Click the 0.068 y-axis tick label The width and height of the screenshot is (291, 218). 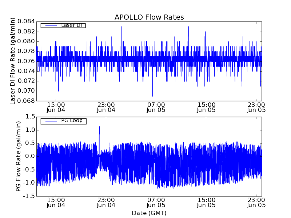click(x=26, y=101)
